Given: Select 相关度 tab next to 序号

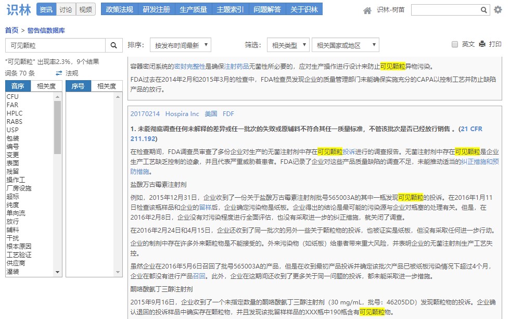Looking at the screenshot, I should point(107,86).
